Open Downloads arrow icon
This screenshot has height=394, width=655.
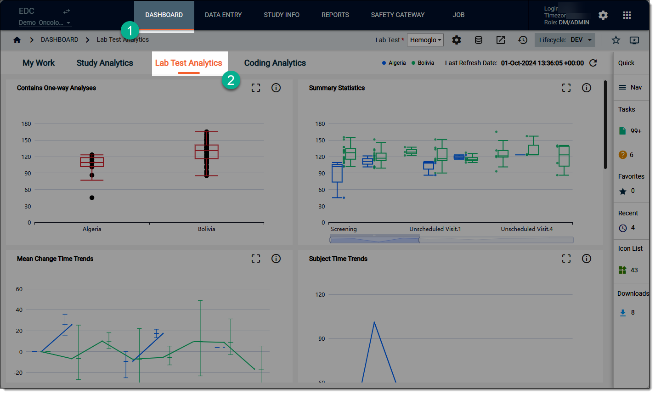point(623,313)
